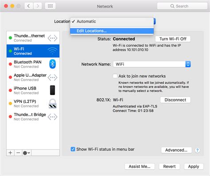Click the Search field
The width and height of the screenshot is (210, 176).
(182, 6)
